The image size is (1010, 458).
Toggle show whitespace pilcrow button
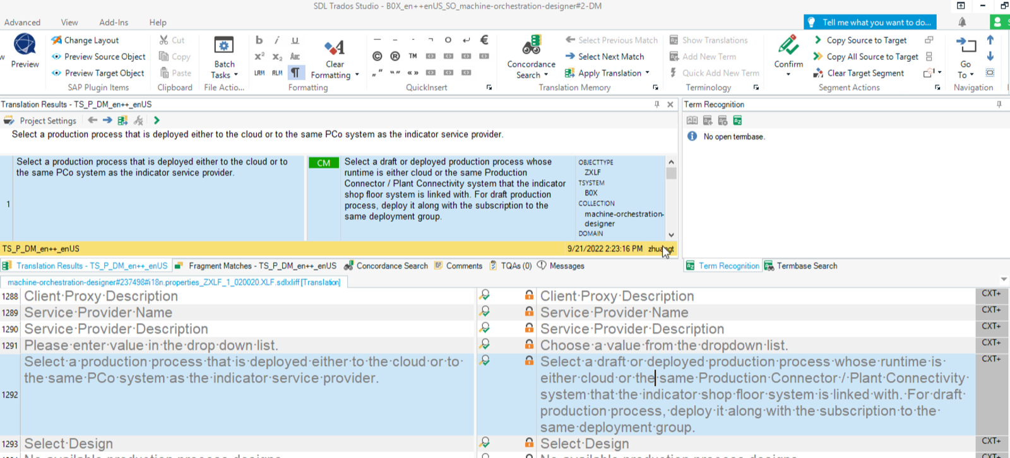pos(295,73)
